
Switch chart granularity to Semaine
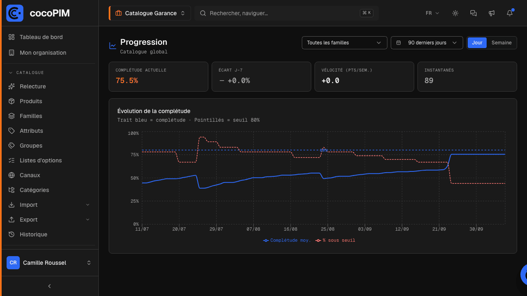(501, 43)
